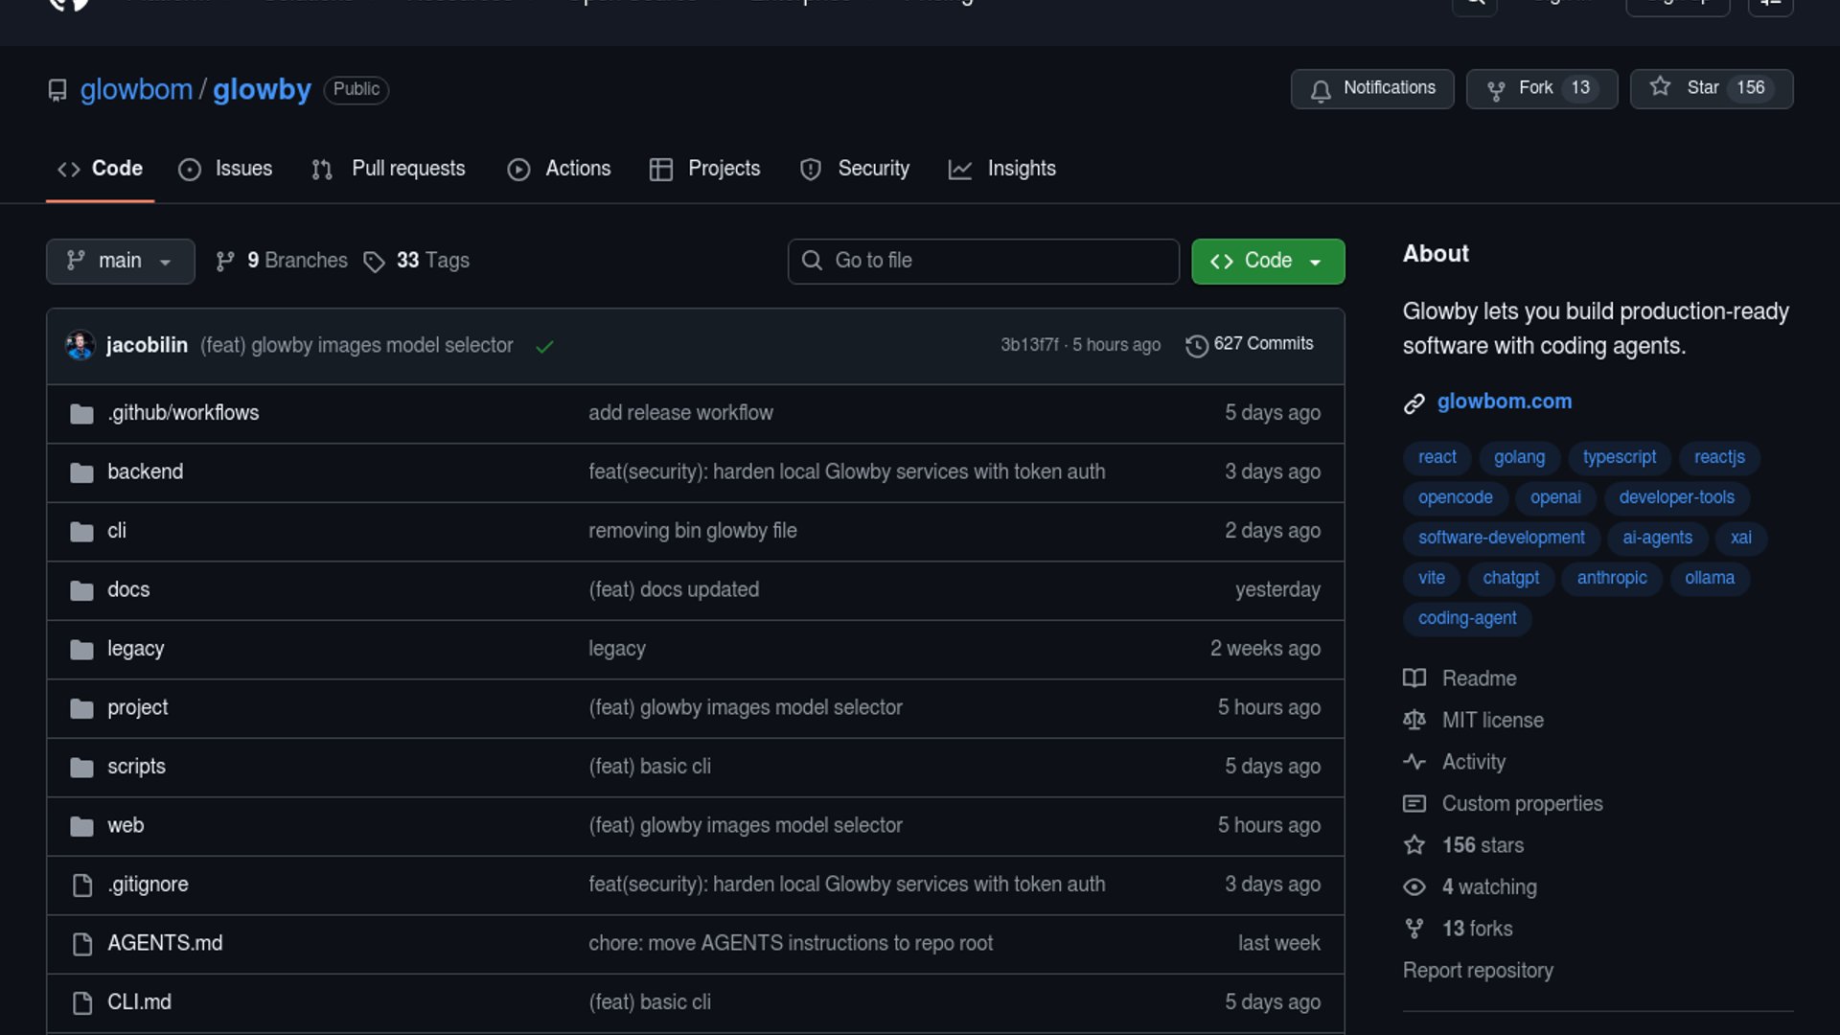Click the tag icon next to 33 Tags
The image size is (1840, 1035).
[x=374, y=262]
